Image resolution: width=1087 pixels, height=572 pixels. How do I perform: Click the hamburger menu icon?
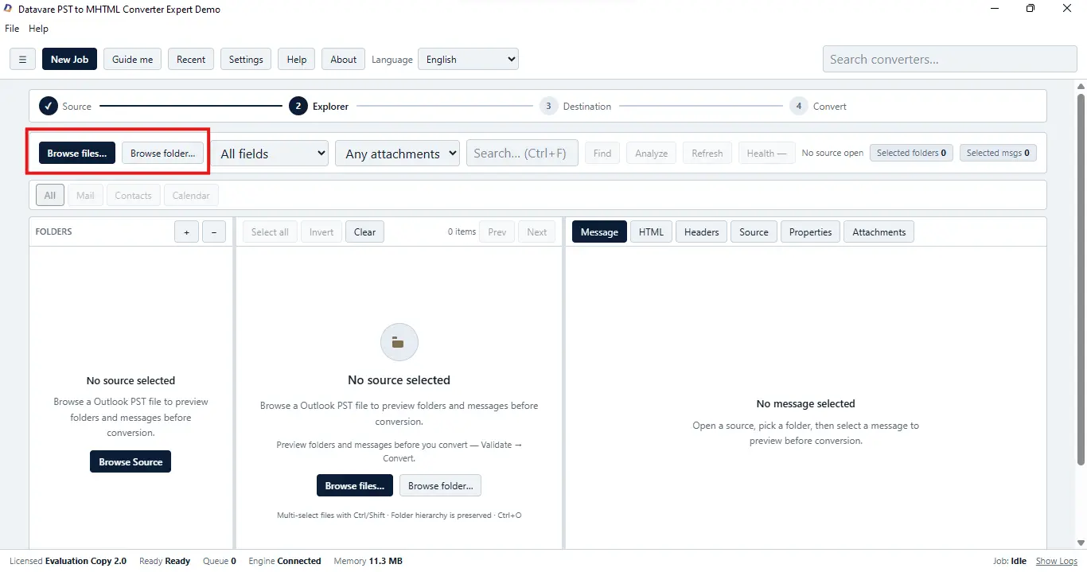[x=22, y=59]
